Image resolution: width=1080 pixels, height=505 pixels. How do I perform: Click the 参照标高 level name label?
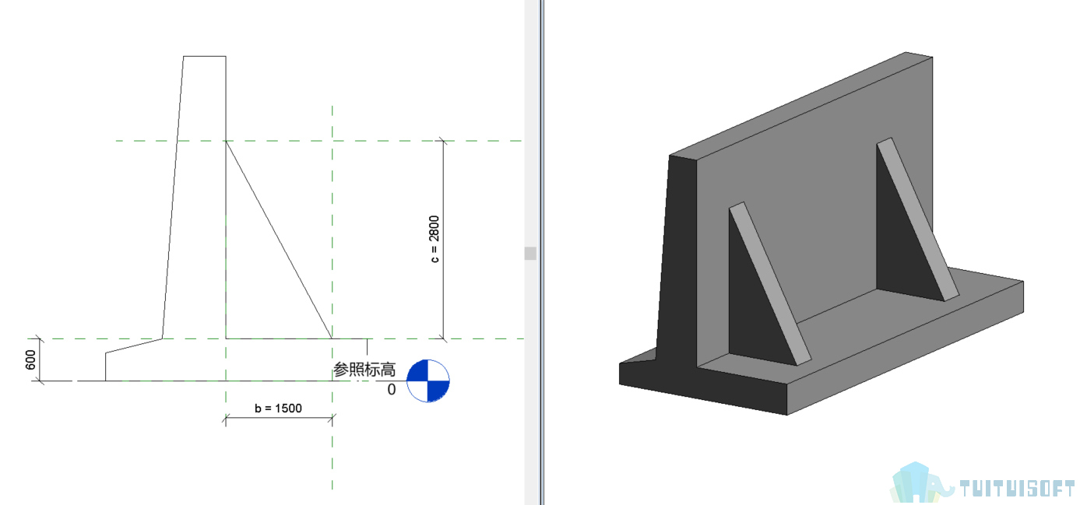tap(364, 370)
